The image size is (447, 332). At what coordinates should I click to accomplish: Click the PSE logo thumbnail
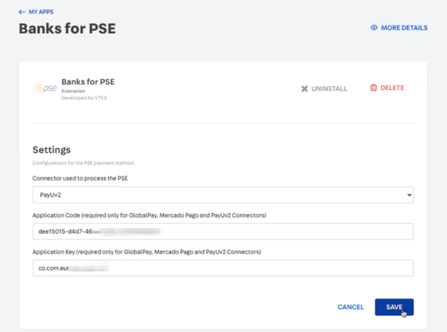pyautogui.click(x=45, y=88)
